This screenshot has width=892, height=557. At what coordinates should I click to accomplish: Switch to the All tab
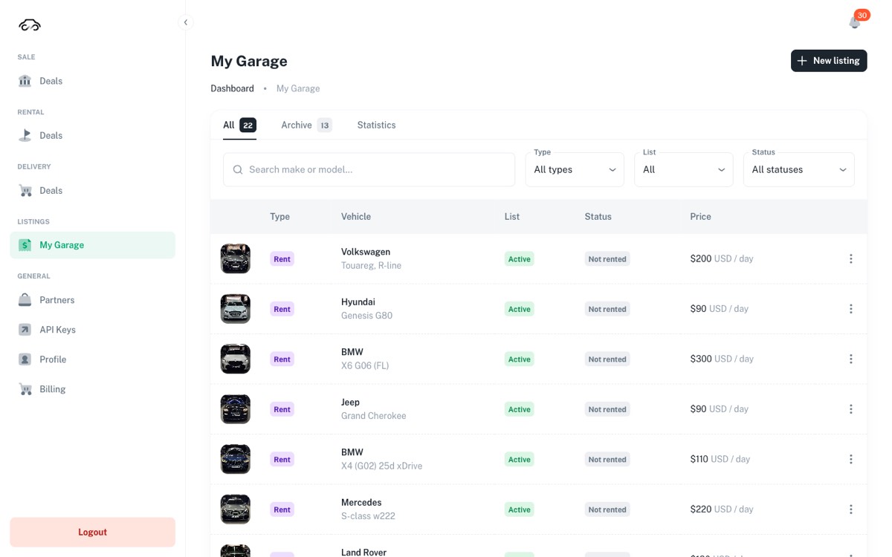239,125
